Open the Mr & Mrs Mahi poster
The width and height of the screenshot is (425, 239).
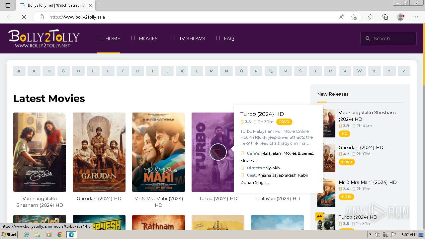click(158, 152)
